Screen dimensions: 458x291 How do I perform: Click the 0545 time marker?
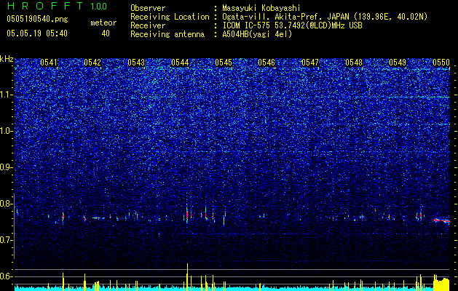pyautogui.click(x=224, y=63)
